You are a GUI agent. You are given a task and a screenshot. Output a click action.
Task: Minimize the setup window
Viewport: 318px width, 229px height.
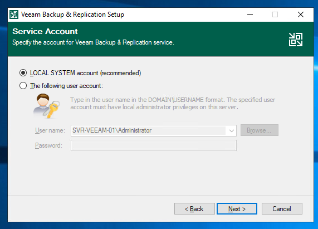[250, 14]
